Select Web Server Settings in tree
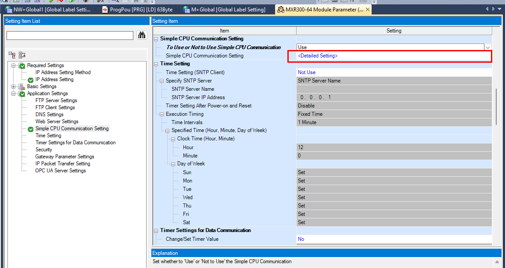The height and width of the screenshot is (268, 505). pos(57,122)
